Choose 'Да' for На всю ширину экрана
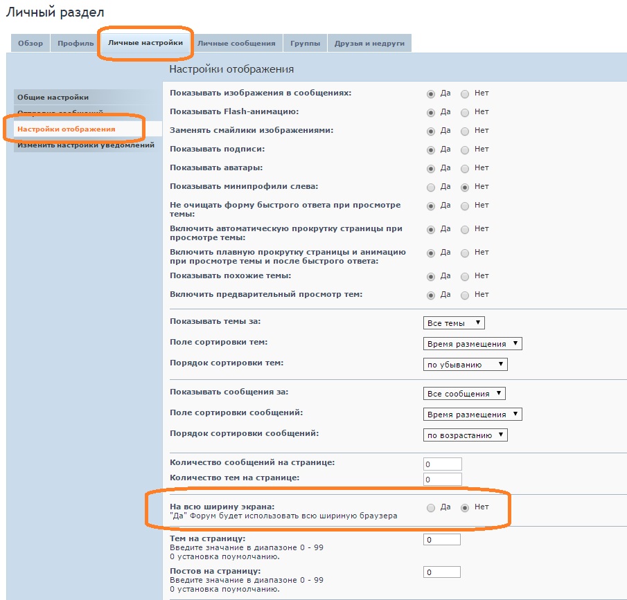This screenshot has width=627, height=600. 431,508
